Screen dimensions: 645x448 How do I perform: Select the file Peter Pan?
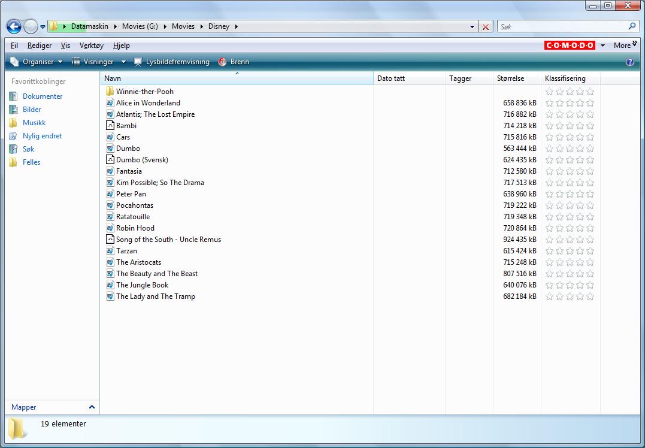[131, 194]
